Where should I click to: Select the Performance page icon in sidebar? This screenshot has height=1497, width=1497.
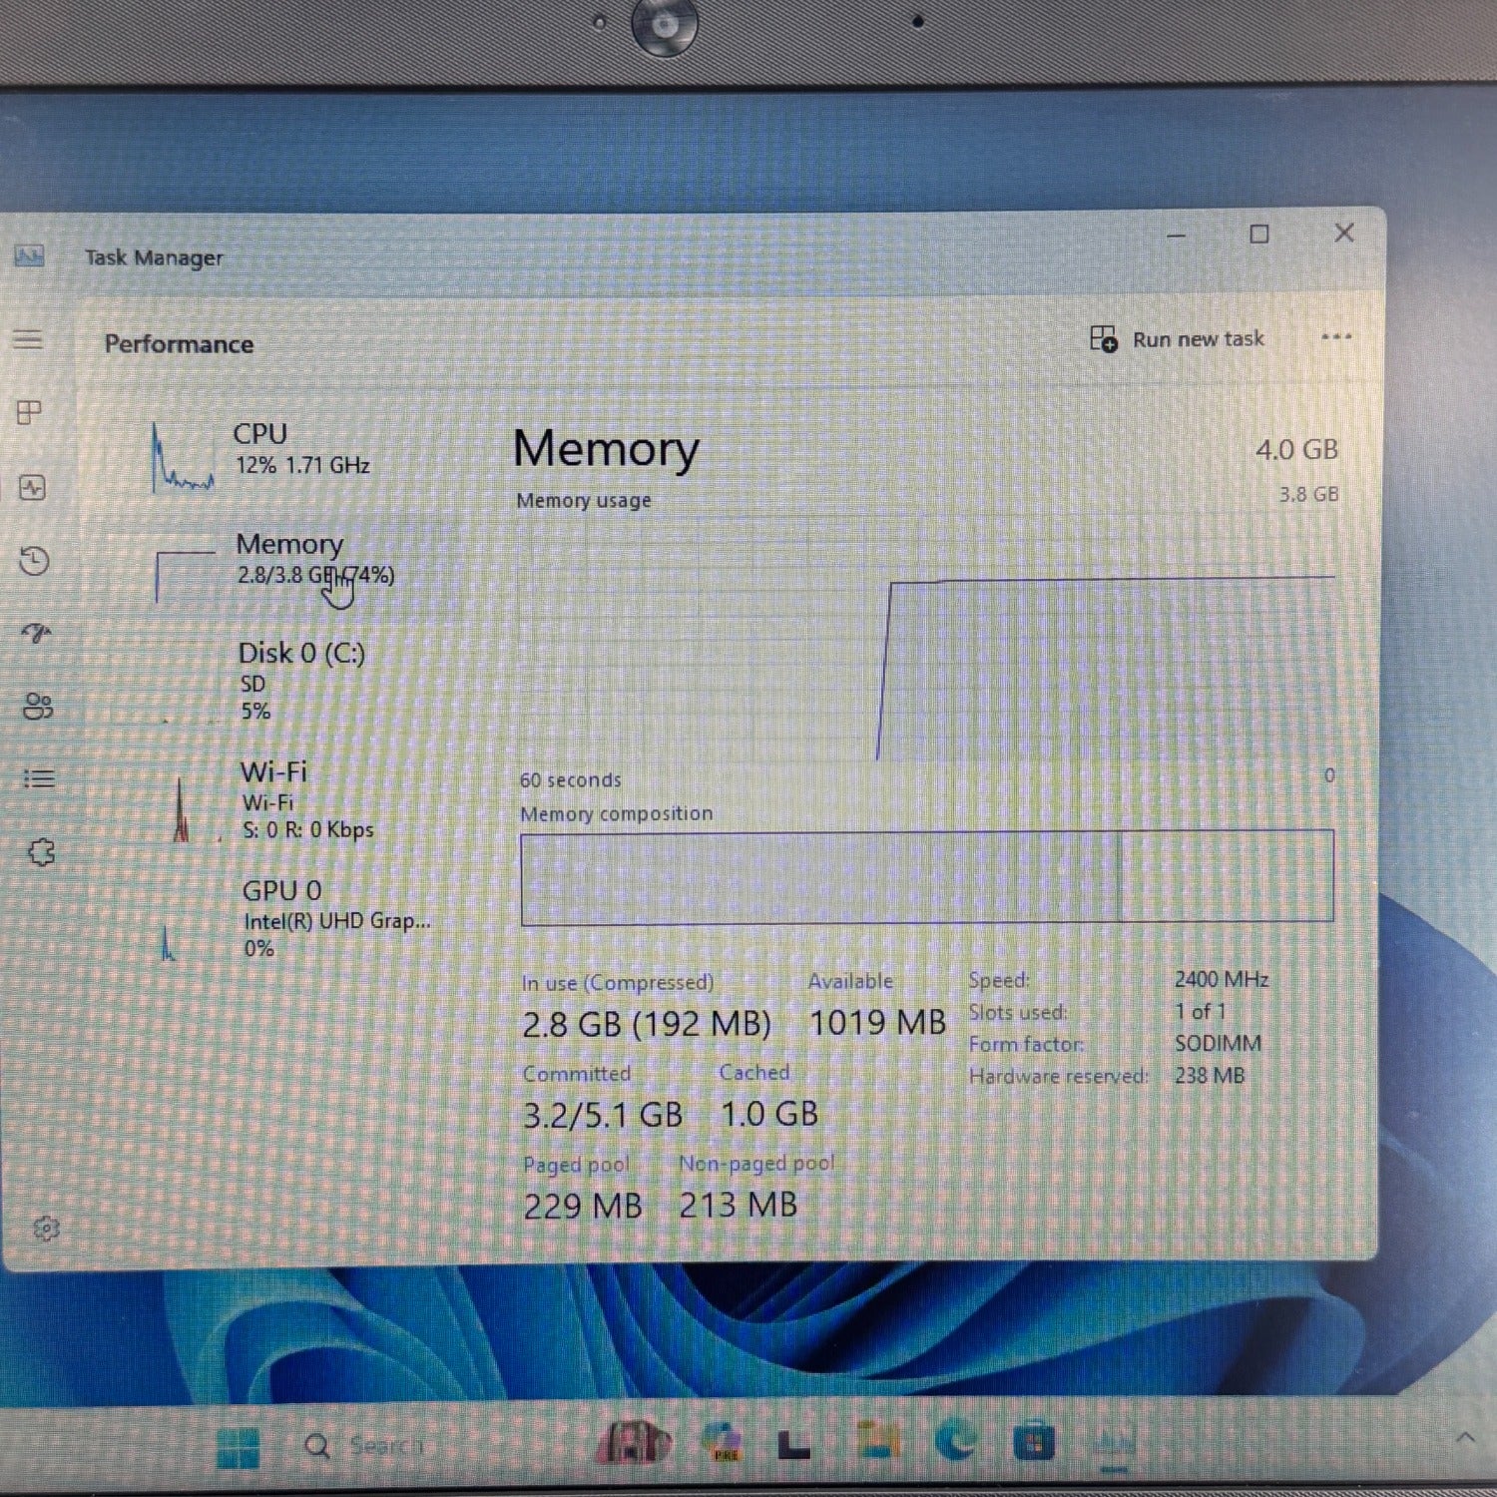33,488
